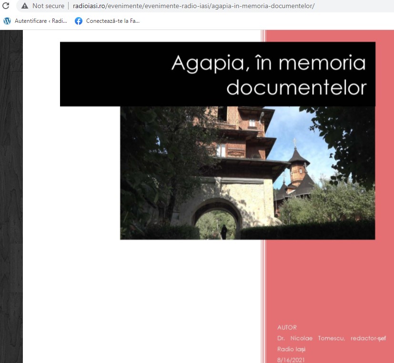Click the date 8/16/2021
This screenshot has height=363, width=394.
click(x=291, y=360)
